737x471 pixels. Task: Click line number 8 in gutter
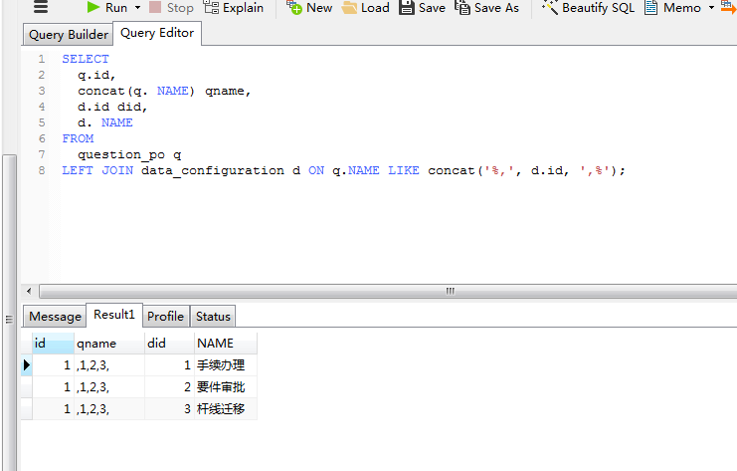[42, 170]
